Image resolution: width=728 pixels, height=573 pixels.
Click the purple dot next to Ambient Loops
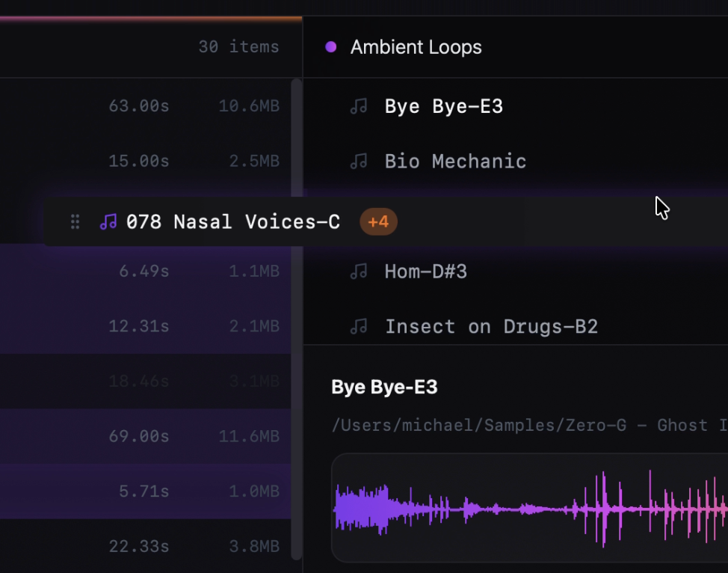click(331, 47)
